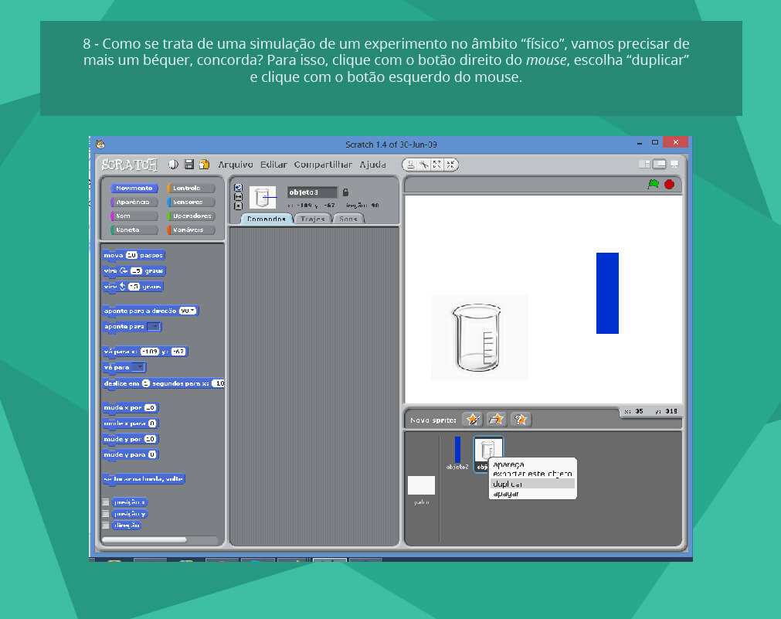781x619 pixels.
Task: Click the surprise sprite question-mark button
Action: pyautogui.click(x=521, y=420)
